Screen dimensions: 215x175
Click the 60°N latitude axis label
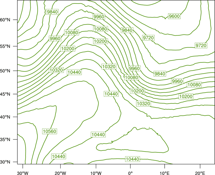click(x=5, y=20)
